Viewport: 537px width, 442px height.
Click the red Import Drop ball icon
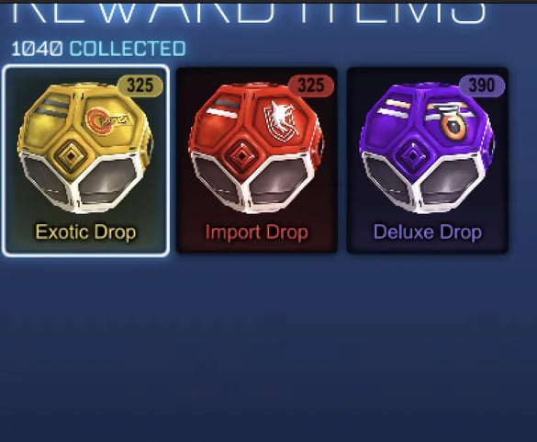(256, 147)
